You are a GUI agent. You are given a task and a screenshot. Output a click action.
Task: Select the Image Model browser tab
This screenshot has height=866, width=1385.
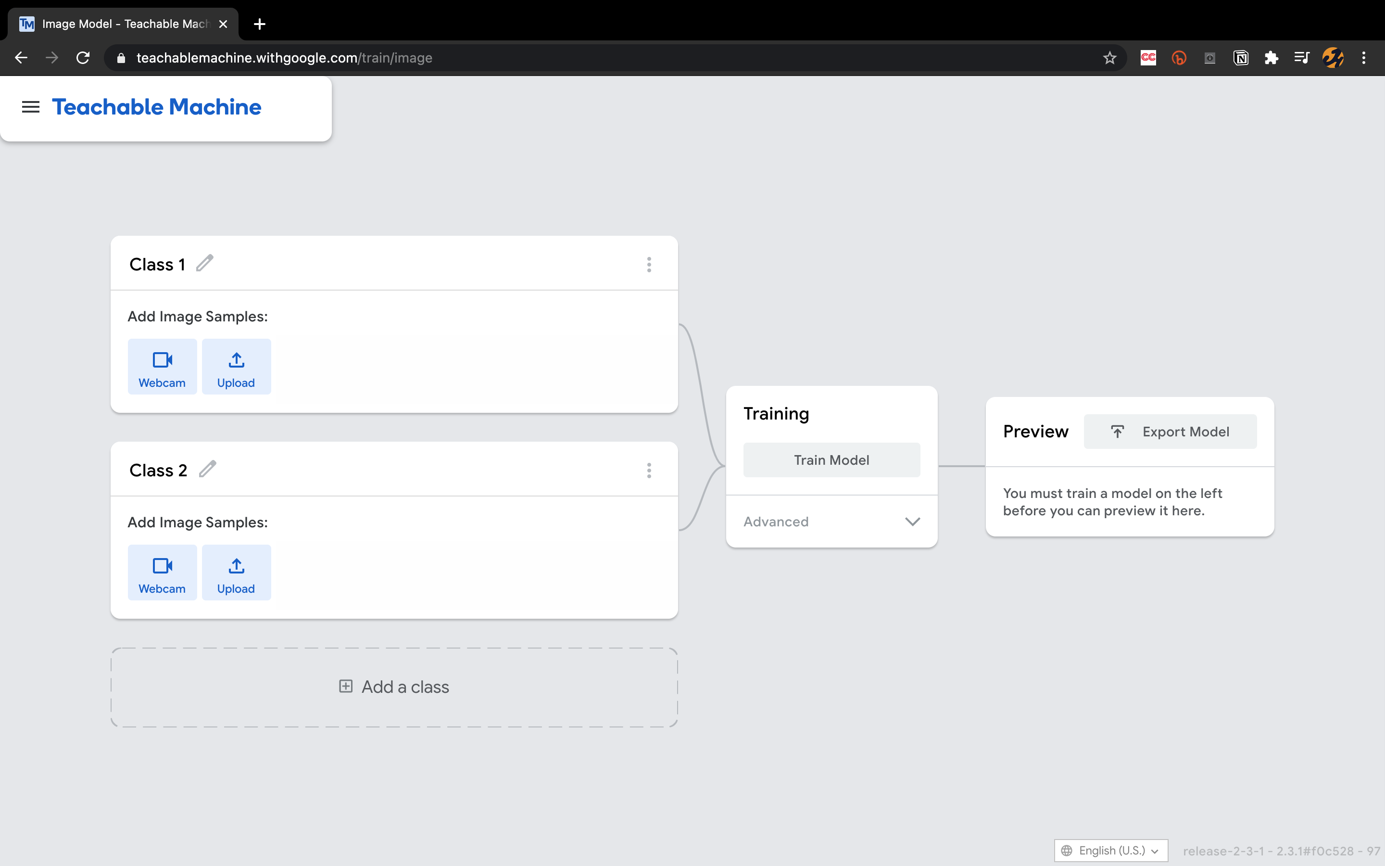(x=123, y=24)
